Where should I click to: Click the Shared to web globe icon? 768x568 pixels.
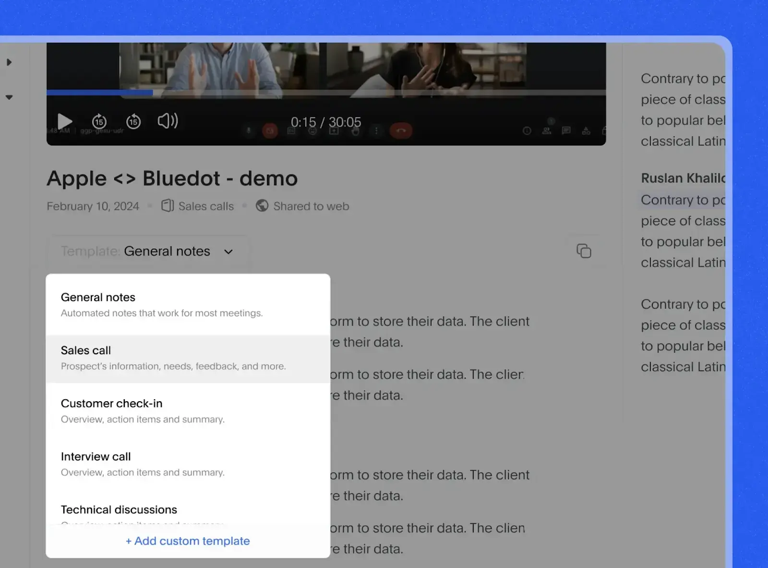point(262,206)
